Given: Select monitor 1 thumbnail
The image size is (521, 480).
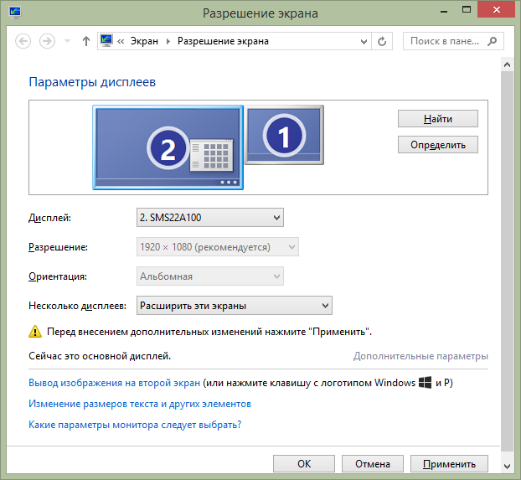Looking at the screenshot, I should tap(285, 134).
